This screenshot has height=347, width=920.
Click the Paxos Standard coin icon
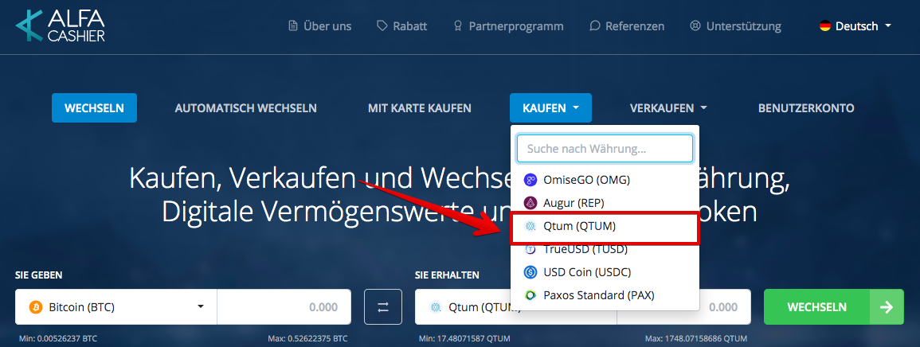(x=530, y=295)
